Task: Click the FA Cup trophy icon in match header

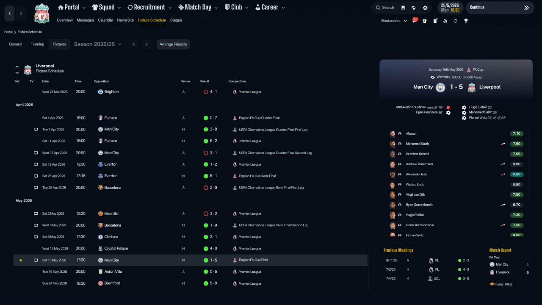Action: [469, 70]
